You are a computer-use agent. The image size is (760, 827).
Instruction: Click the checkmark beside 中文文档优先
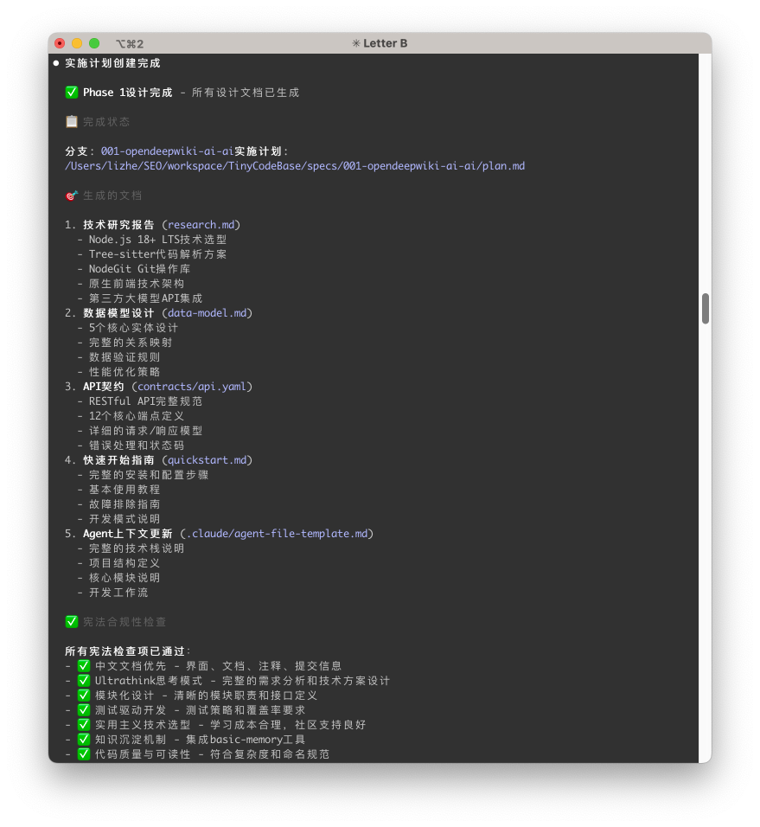84,664
